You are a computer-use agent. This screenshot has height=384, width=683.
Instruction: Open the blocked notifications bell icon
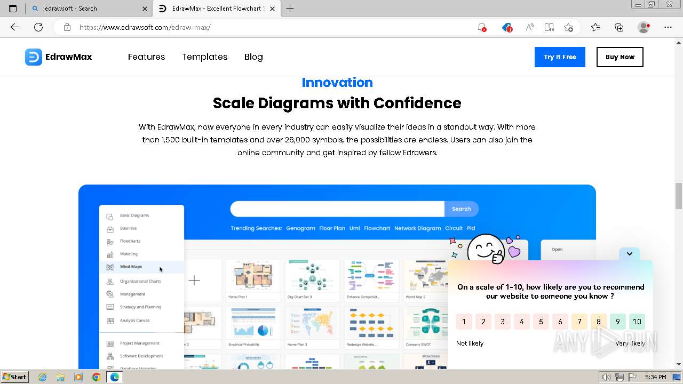pyautogui.click(x=482, y=27)
